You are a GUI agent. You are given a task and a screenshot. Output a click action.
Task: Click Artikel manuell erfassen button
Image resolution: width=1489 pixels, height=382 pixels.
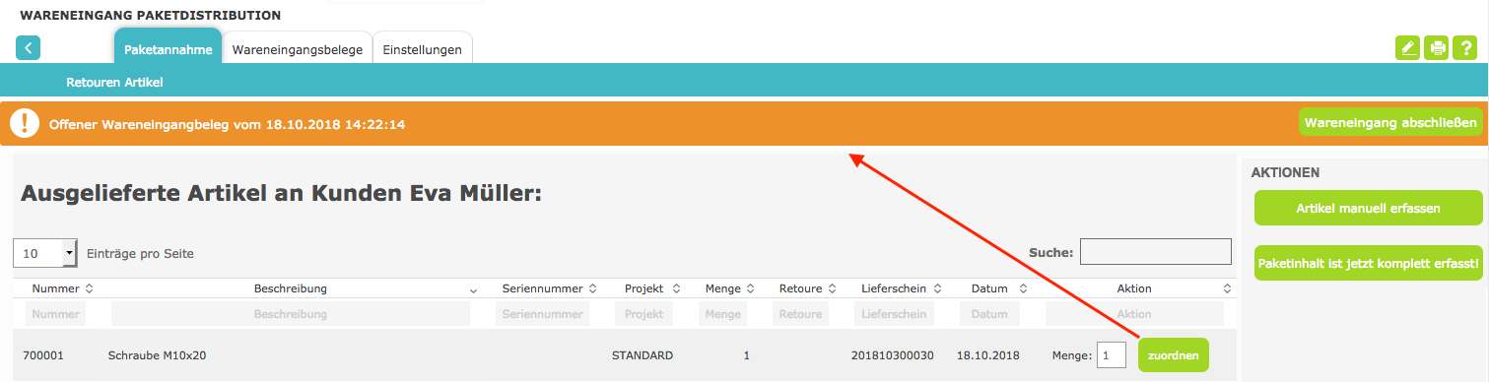tap(1368, 208)
